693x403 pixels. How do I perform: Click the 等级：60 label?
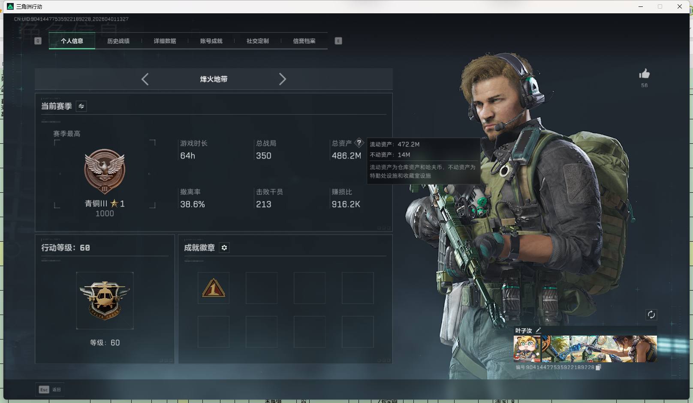(x=105, y=342)
